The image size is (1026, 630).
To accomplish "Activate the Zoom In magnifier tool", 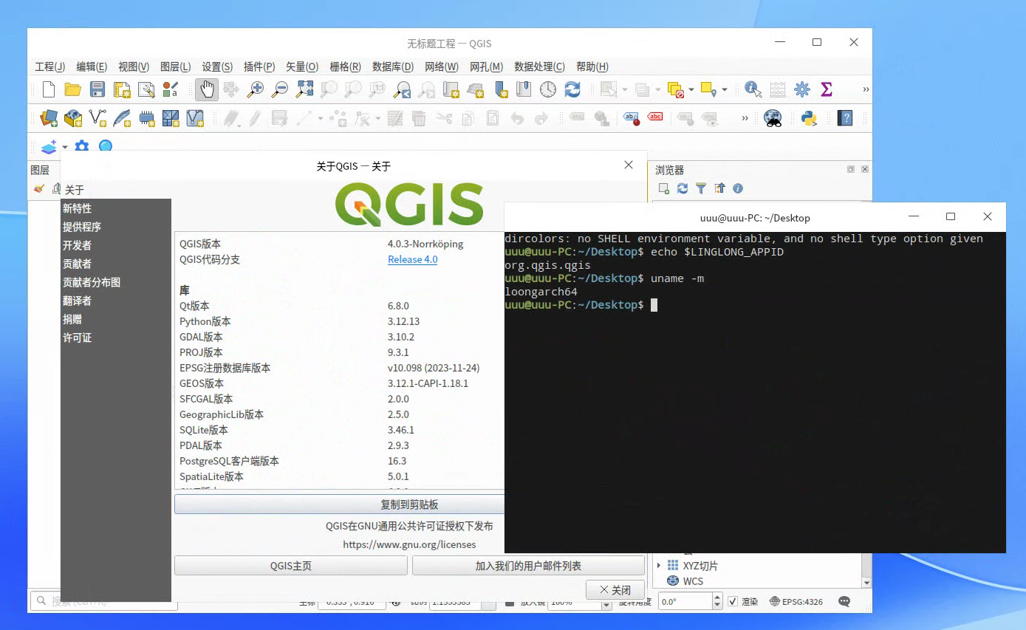I will pyautogui.click(x=256, y=89).
